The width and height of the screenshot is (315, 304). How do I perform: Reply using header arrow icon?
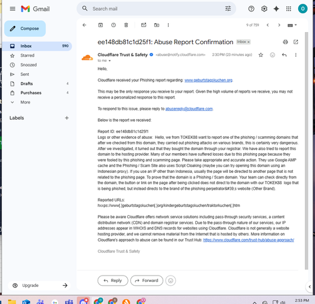(284, 55)
